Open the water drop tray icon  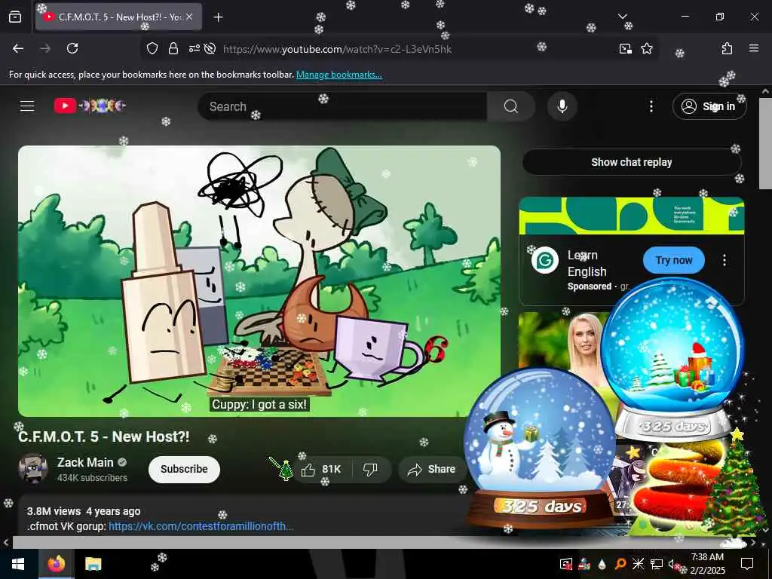(602, 564)
